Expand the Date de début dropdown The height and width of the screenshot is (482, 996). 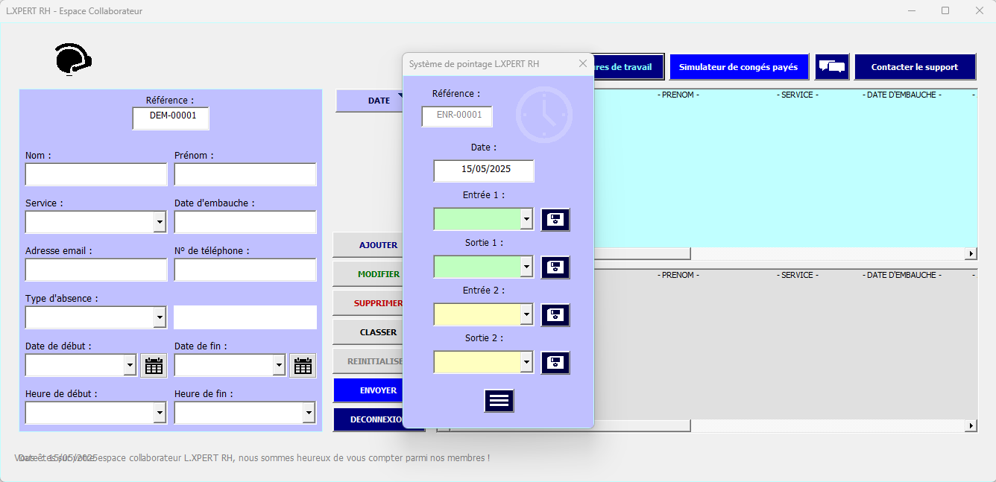coord(130,365)
